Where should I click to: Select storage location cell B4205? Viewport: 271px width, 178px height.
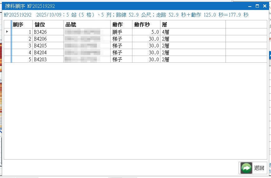[48, 46]
